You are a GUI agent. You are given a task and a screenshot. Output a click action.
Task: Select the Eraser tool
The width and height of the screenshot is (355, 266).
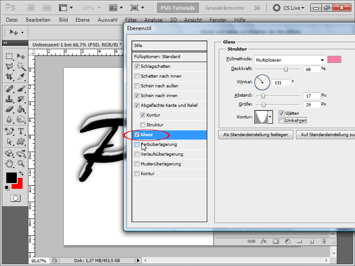point(9,109)
